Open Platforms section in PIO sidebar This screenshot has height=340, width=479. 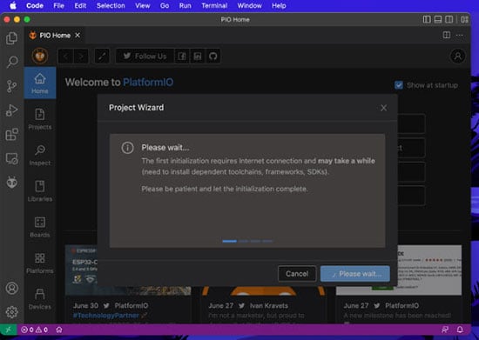(40, 263)
